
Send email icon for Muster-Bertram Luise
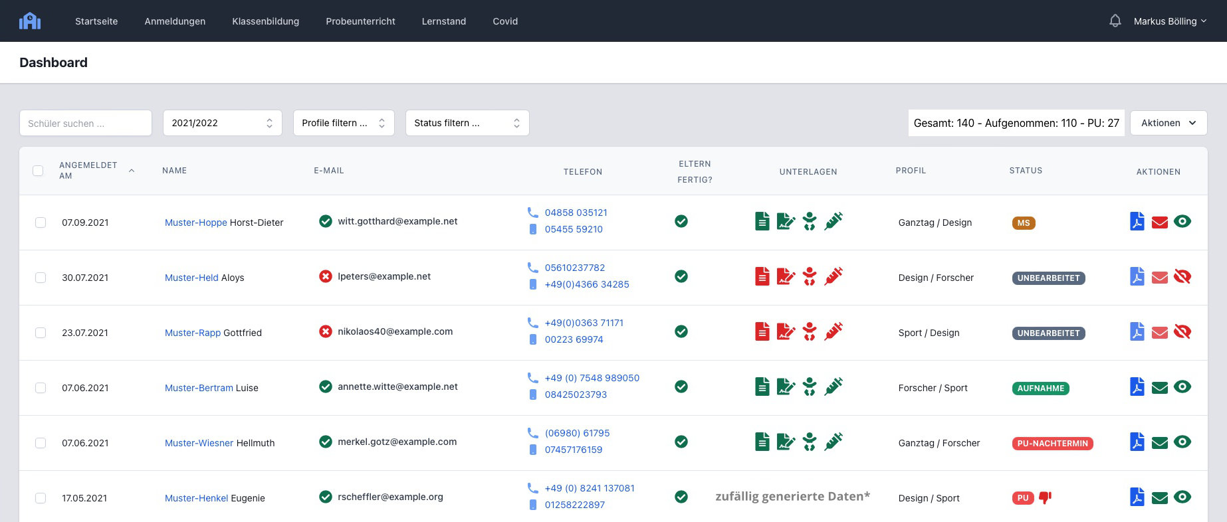click(x=1160, y=387)
